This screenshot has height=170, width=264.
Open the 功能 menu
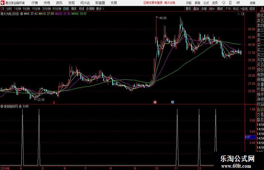click(x=189, y=3)
